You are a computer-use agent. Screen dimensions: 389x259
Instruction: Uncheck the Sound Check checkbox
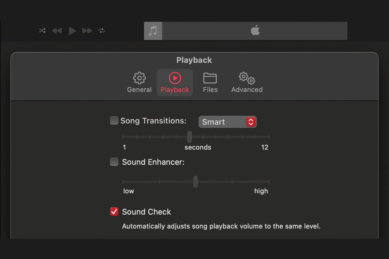pyautogui.click(x=114, y=212)
